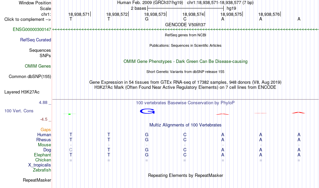
Task: Click the X_tropicalis species label
Action: click(x=40, y=165)
